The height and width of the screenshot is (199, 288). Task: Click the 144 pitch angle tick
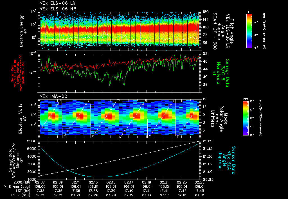tap(205, 19)
